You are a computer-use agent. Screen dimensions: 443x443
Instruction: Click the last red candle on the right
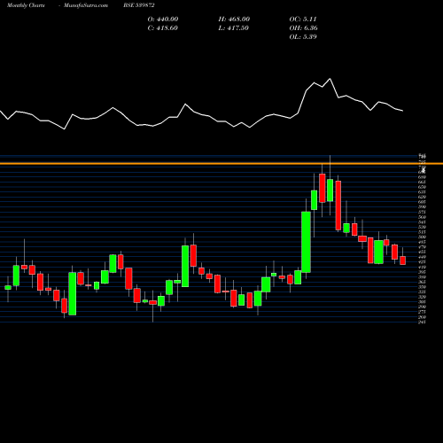403,260
